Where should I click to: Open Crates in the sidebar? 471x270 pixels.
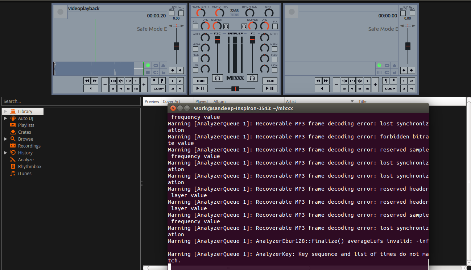pyautogui.click(x=25, y=132)
